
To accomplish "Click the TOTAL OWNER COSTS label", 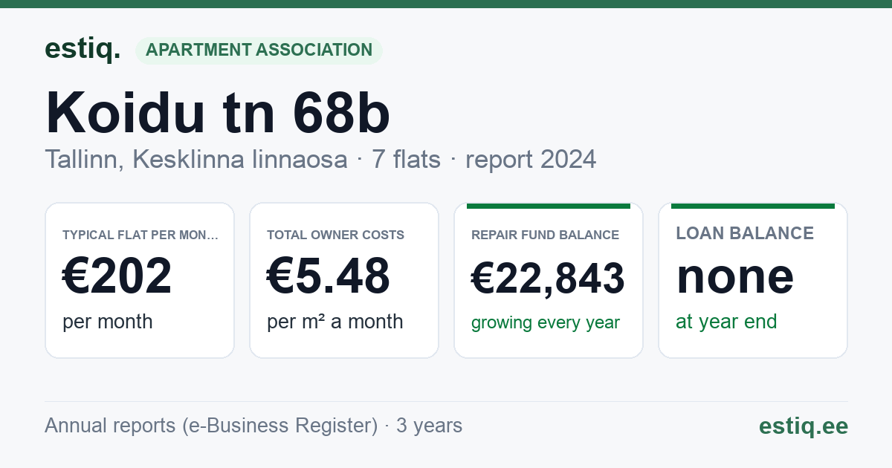I will point(335,235).
